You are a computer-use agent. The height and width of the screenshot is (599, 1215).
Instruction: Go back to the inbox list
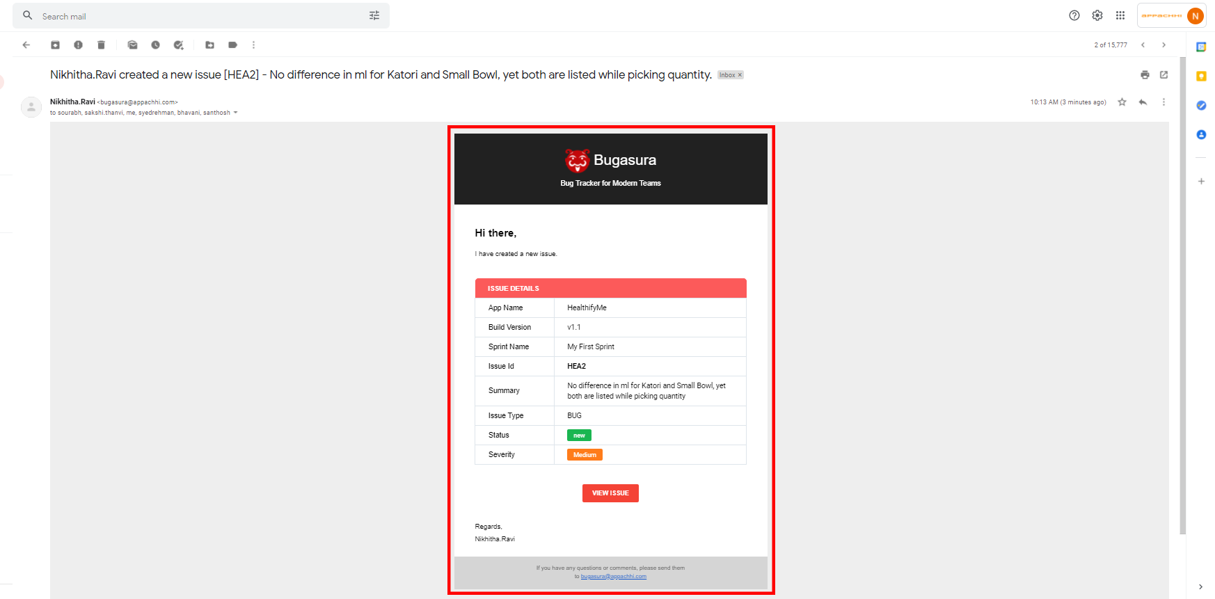pyautogui.click(x=26, y=45)
